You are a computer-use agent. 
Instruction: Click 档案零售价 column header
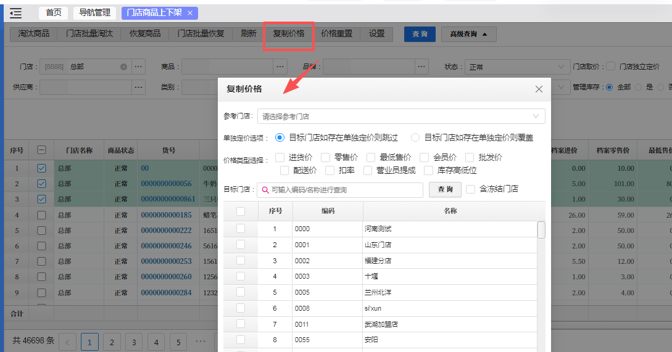point(613,150)
